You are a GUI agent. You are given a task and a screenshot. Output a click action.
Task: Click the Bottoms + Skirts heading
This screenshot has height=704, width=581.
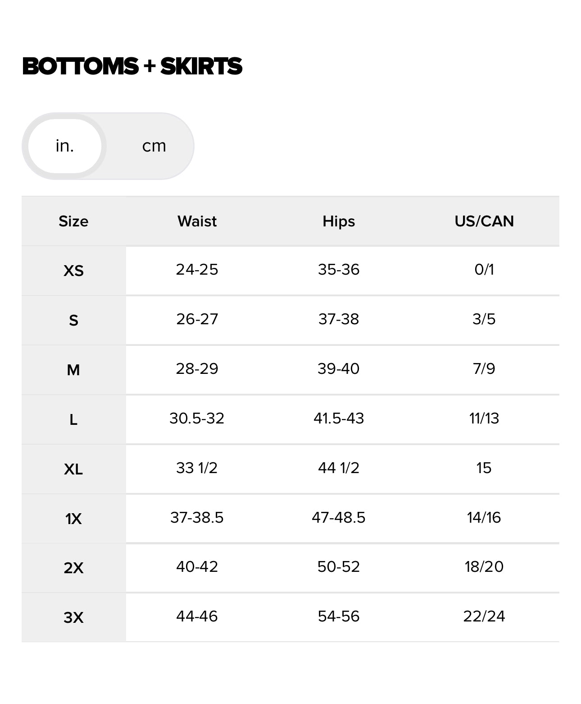tap(132, 66)
